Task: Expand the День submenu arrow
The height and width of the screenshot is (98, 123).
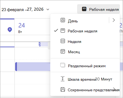Action: click(114, 20)
